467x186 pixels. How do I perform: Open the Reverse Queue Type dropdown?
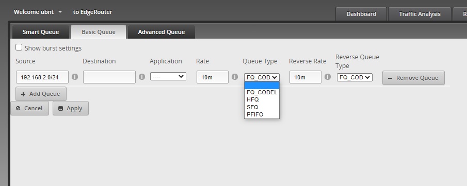click(355, 77)
